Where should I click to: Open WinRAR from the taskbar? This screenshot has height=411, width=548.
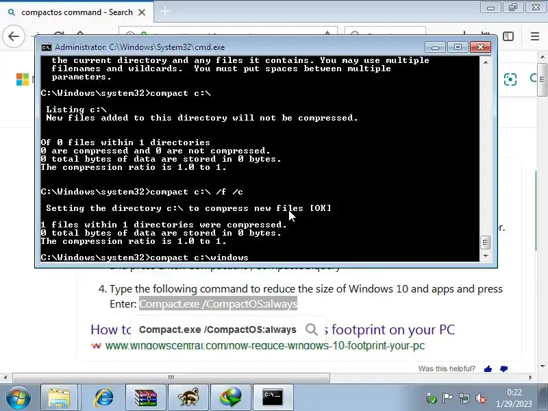point(146,397)
